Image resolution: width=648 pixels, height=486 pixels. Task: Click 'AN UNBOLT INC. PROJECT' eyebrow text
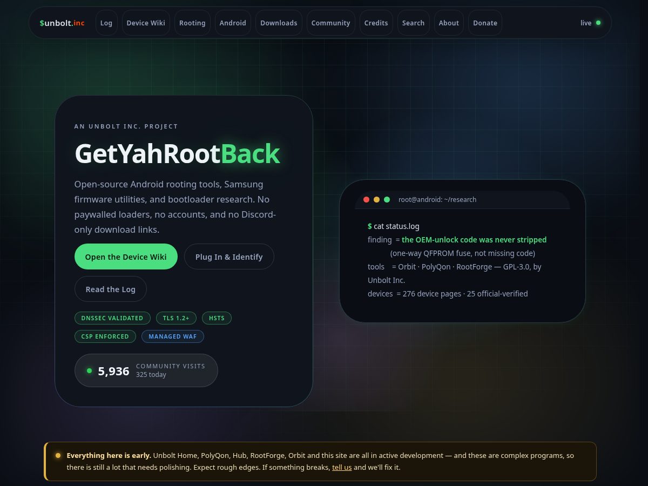[x=126, y=126]
